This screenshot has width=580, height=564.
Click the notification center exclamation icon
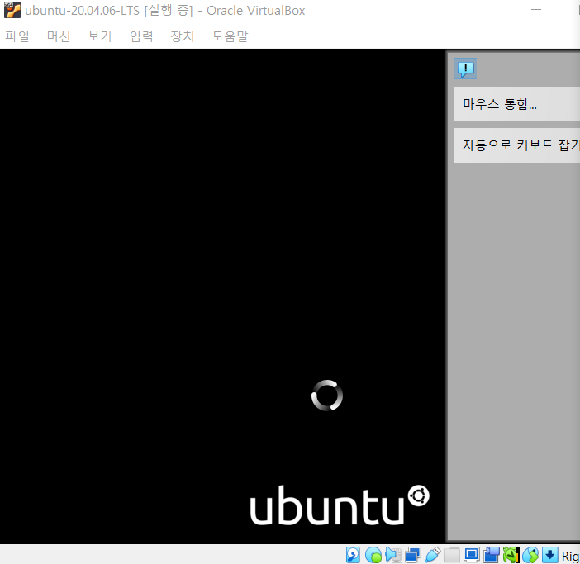[x=465, y=69]
